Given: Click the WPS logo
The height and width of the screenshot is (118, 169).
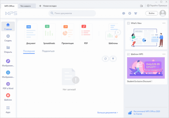Looking at the screenshot, I should click(11, 13).
